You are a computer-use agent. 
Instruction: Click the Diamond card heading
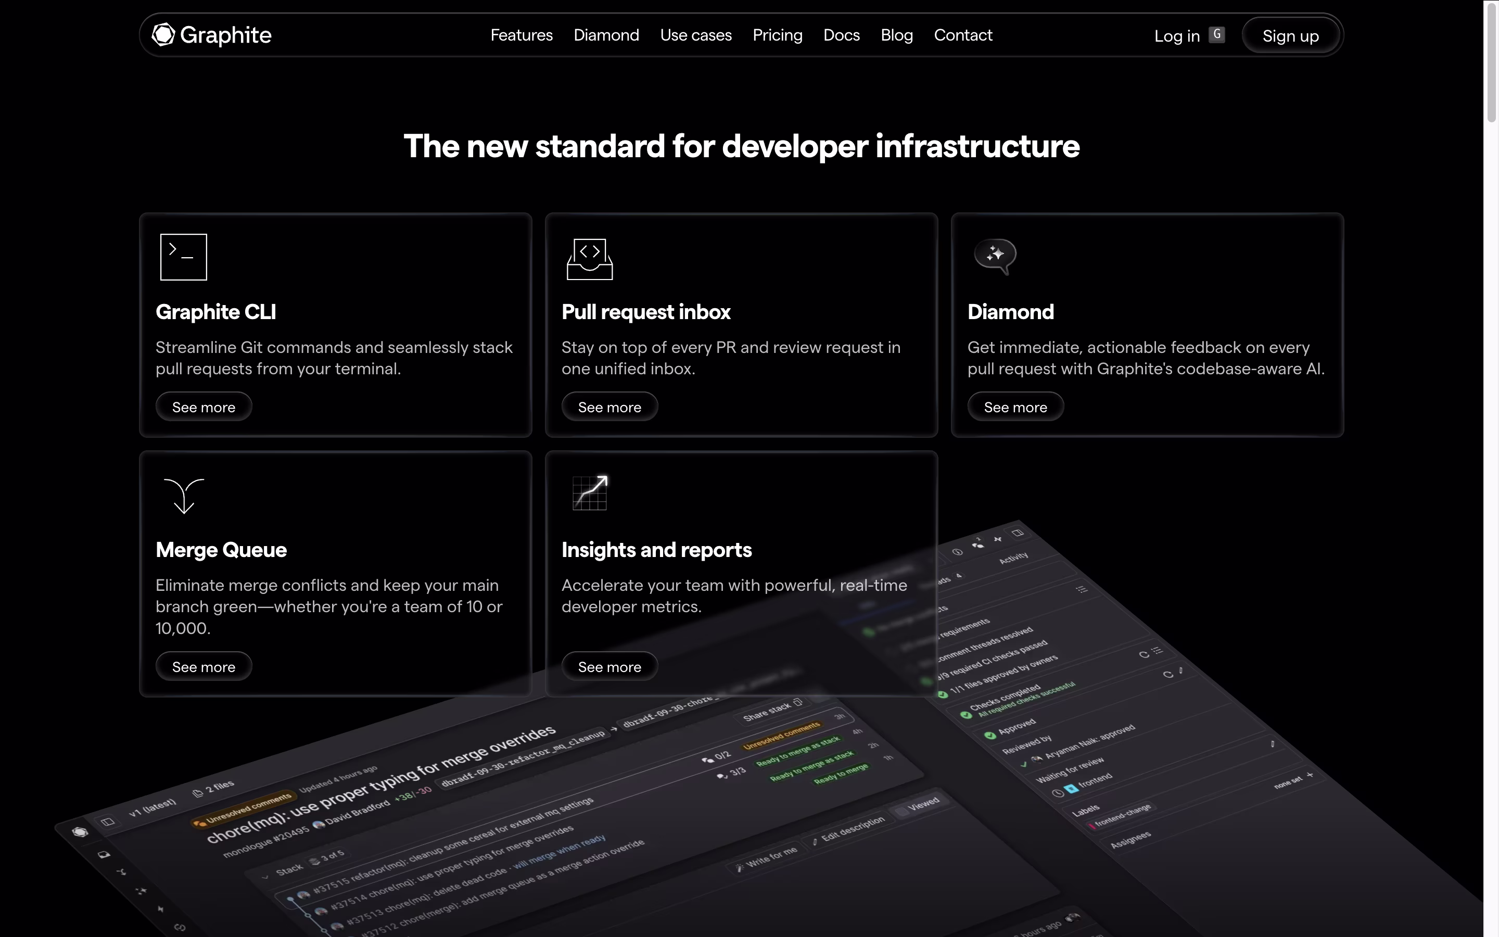(x=1010, y=312)
